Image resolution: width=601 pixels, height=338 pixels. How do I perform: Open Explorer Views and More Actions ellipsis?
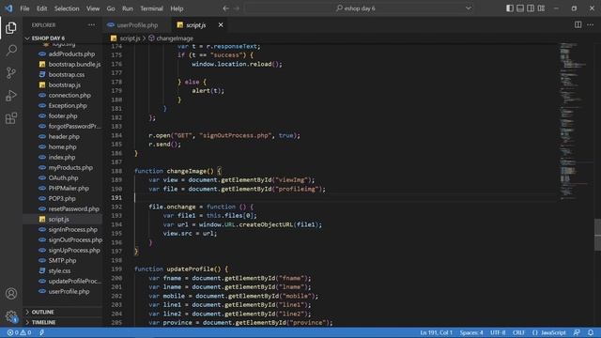[x=91, y=25]
